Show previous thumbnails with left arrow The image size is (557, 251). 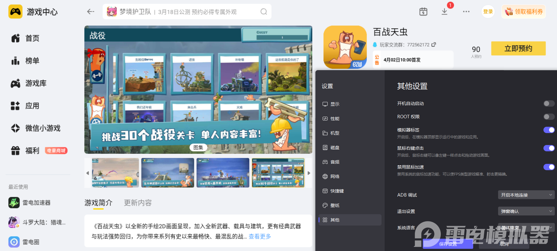88,173
